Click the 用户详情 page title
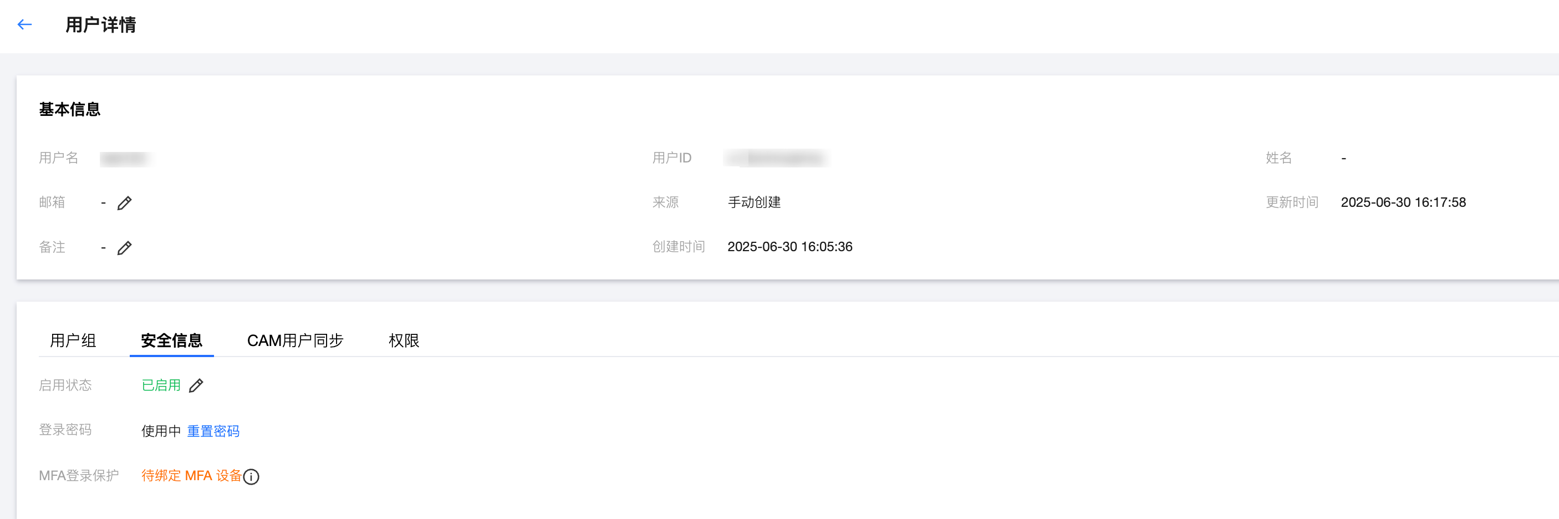Screen dimensions: 1559x519 click(100, 25)
